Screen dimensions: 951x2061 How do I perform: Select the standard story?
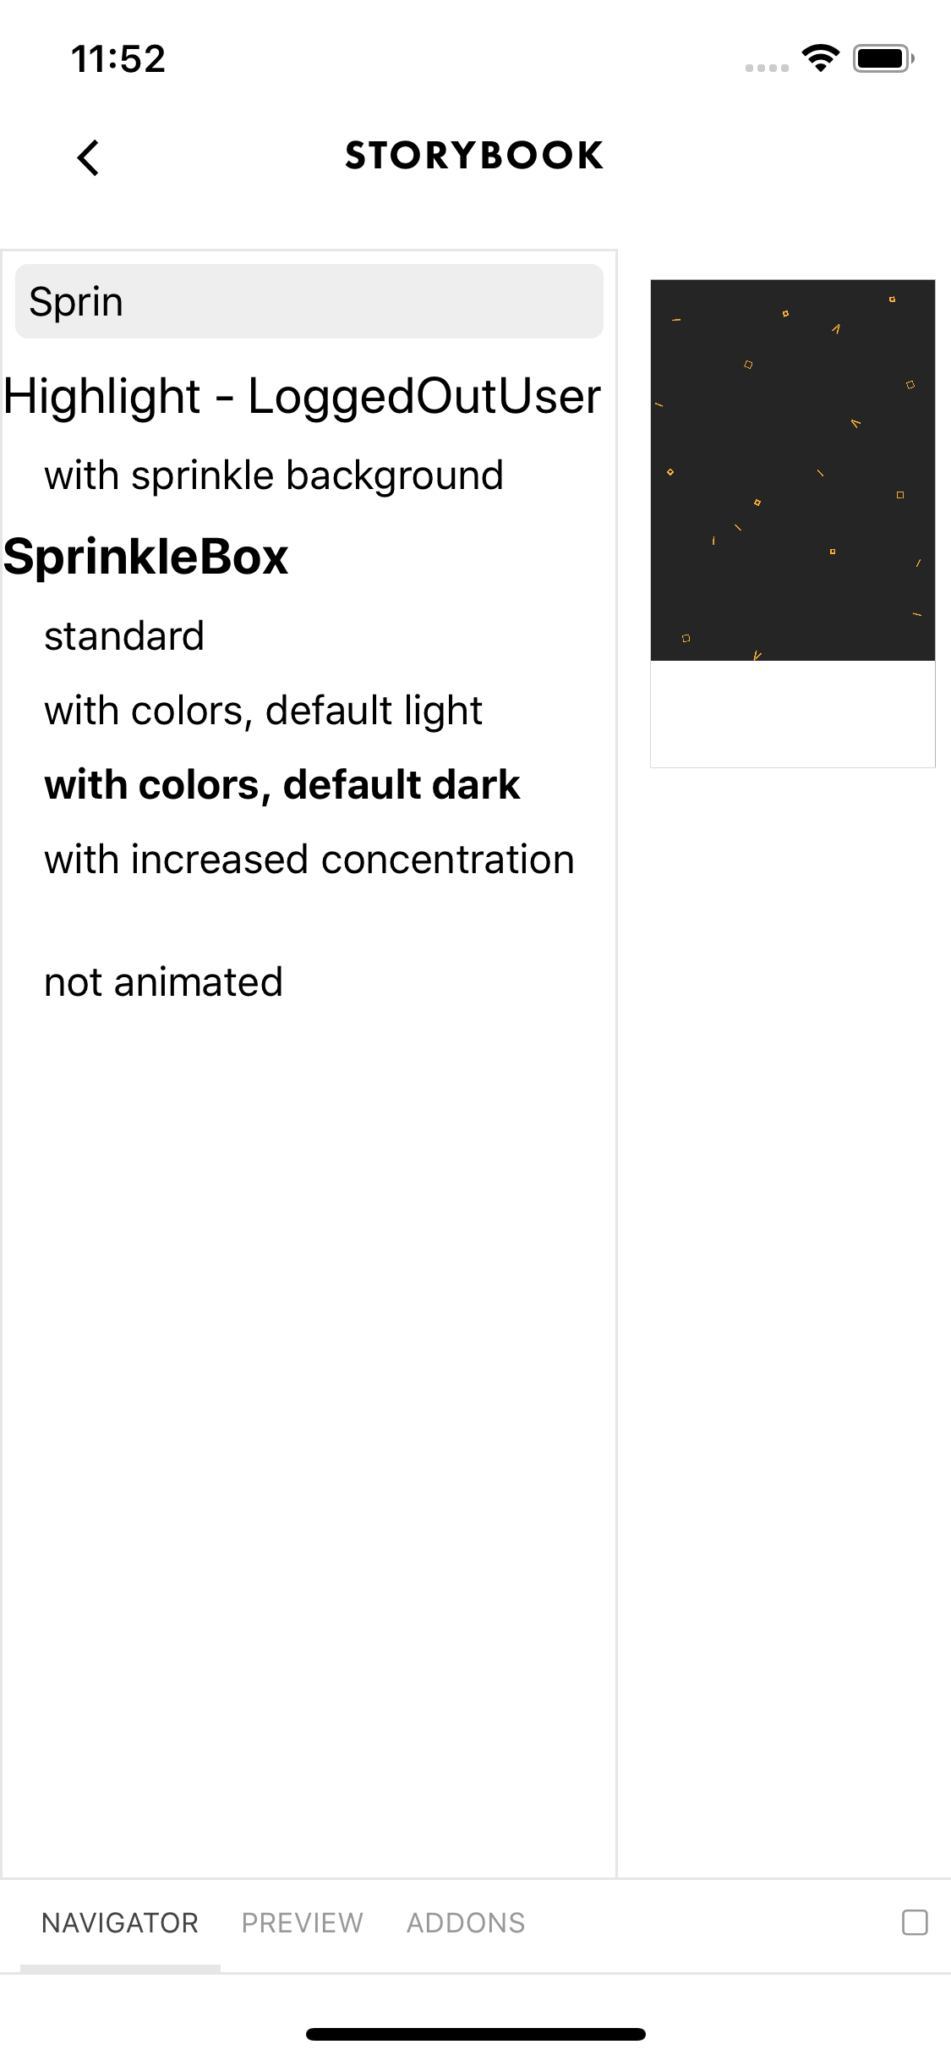click(x=124, y=636)
